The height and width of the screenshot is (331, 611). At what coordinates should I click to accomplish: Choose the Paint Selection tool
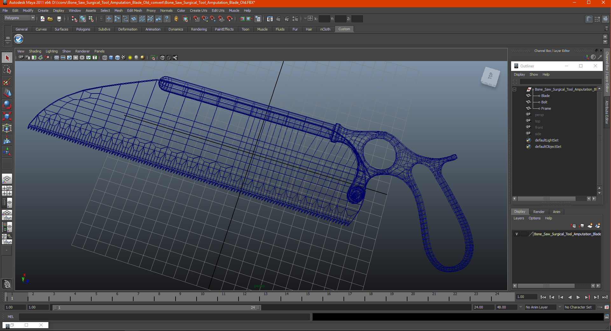click(7, 81)
